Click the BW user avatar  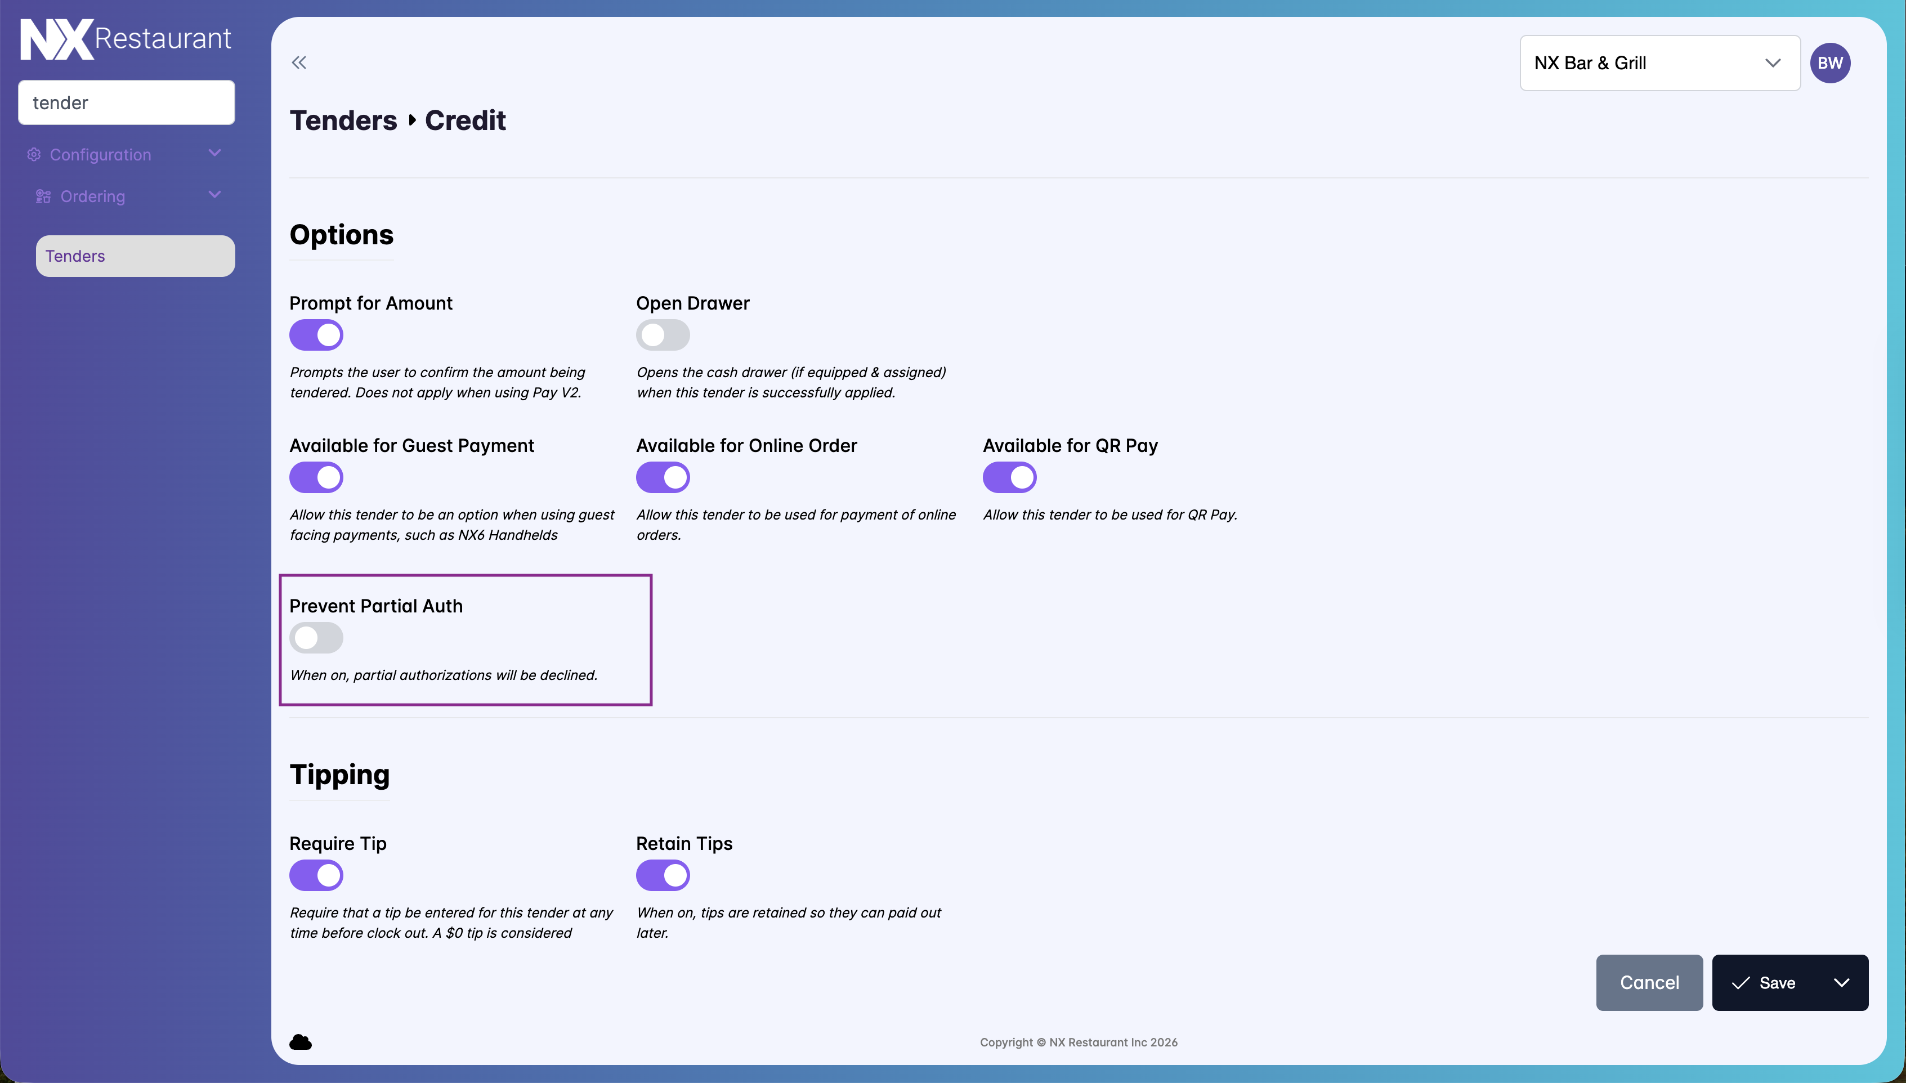coord(1829,62)
